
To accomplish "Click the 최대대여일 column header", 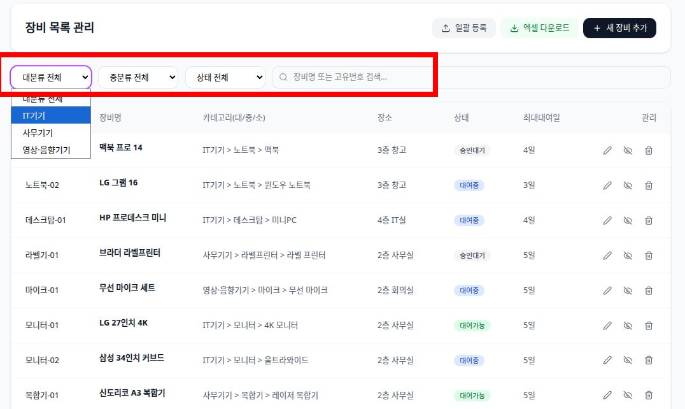I will tap(541, 118).
